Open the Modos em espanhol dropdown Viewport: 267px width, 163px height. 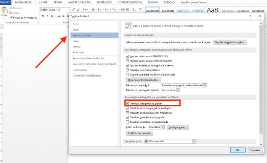[x=205, y=85]
